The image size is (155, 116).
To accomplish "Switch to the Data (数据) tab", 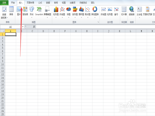I will (48, 3).
